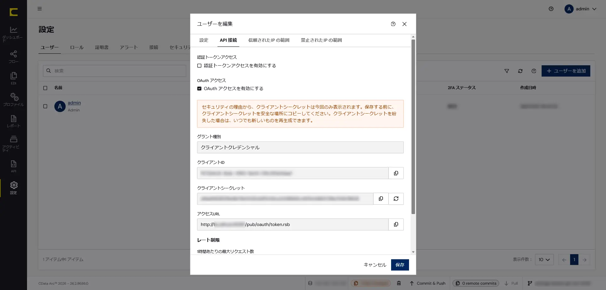Image resolution: width=606 pixels, height=290 pixels.
Task: Click the キャンセル button
Action: pos(375,265)
